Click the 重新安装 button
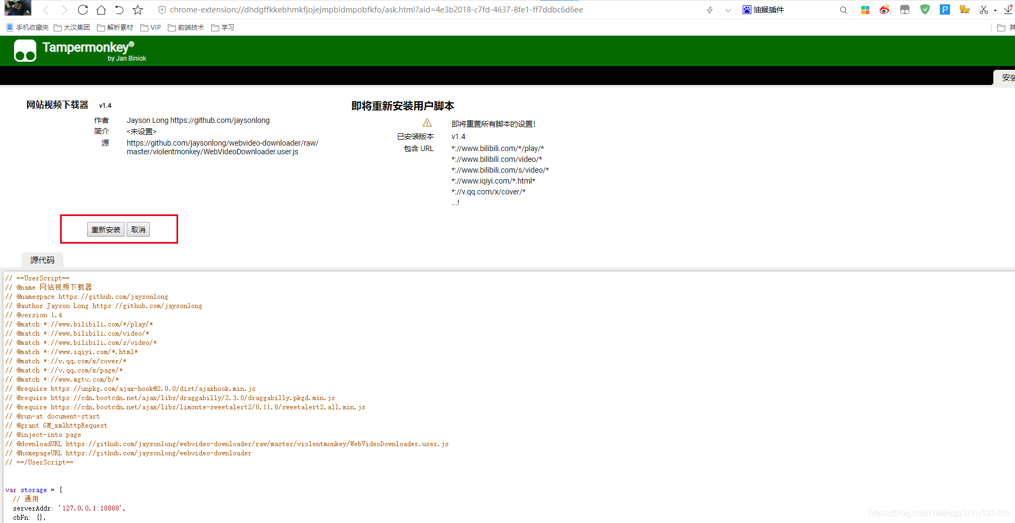Screen dimensions: 1015x523 coord(106,230)
